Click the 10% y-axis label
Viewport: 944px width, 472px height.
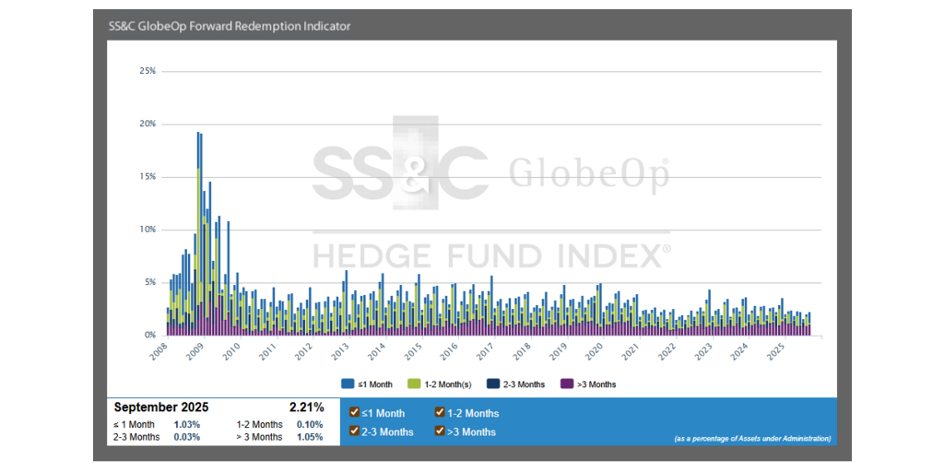pos(147,230)
